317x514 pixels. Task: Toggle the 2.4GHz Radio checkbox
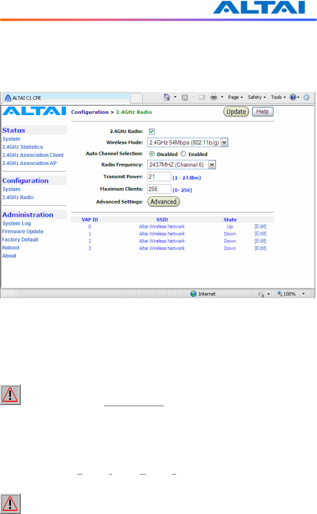click(x=152, y=131)
